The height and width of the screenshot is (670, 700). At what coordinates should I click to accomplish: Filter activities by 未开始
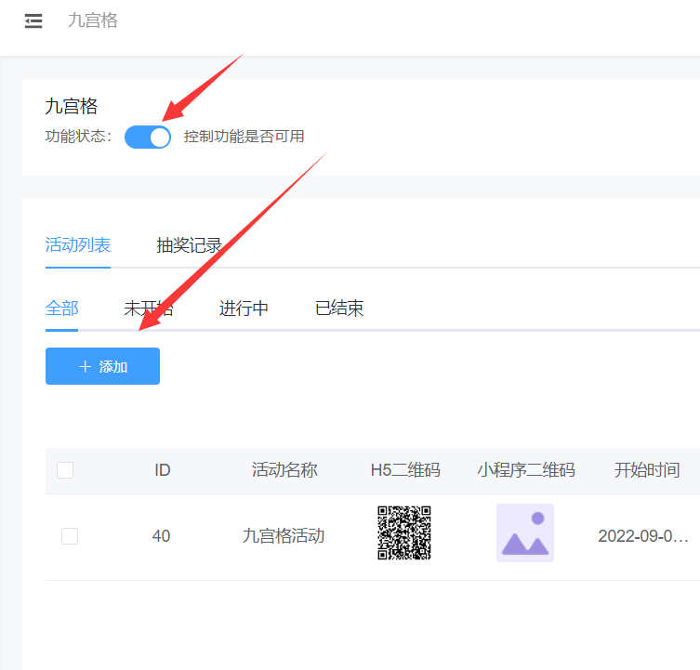pyautogui.click(x=149, y=309)
